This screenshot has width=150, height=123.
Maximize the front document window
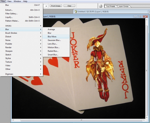pos(140,17)
